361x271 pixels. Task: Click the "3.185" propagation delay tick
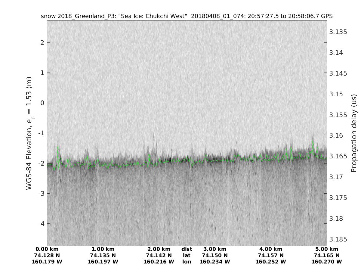338,239
